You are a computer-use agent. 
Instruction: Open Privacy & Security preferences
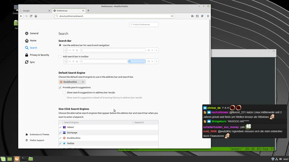tap(37, 55)
